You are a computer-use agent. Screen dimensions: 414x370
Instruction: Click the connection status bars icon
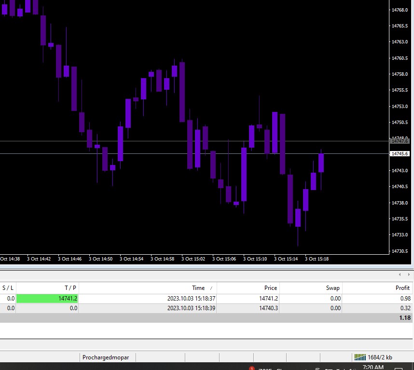[360, 357]
